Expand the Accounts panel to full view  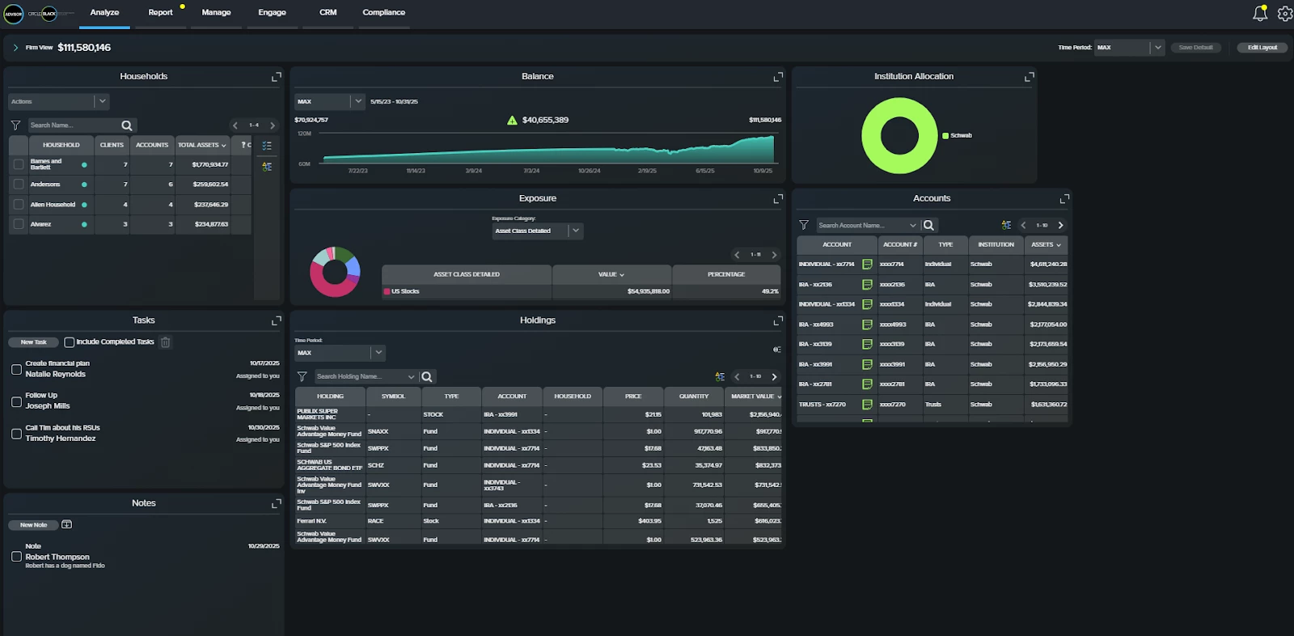point(1064,198)
